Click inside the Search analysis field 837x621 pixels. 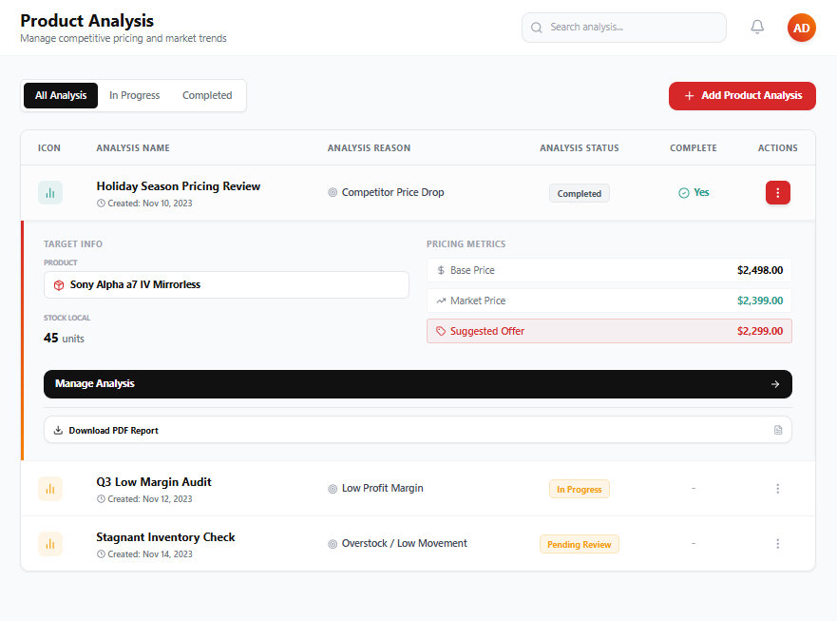623,28
